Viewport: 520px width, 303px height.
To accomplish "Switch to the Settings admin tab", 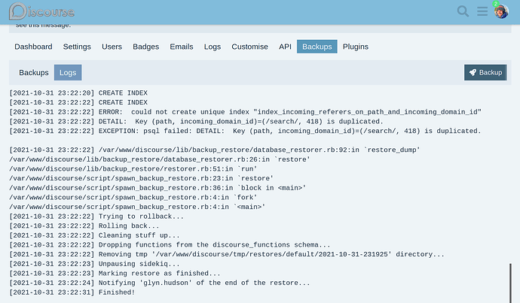I will click(77, 47).
